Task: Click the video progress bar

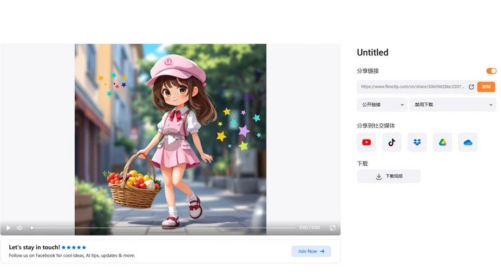Action: tap(163, 228)
